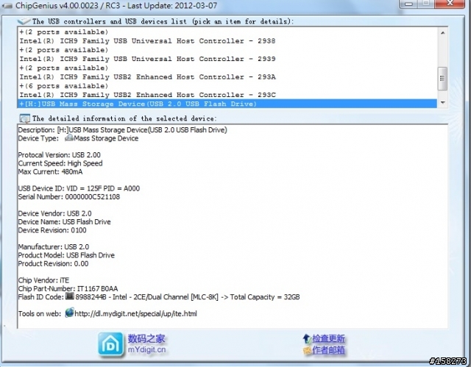Click the Device Revision: 0100 line
471x367 pixels.
[52, 230]
